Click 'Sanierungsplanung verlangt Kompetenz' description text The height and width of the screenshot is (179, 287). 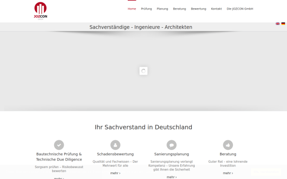tap(172, 166)
